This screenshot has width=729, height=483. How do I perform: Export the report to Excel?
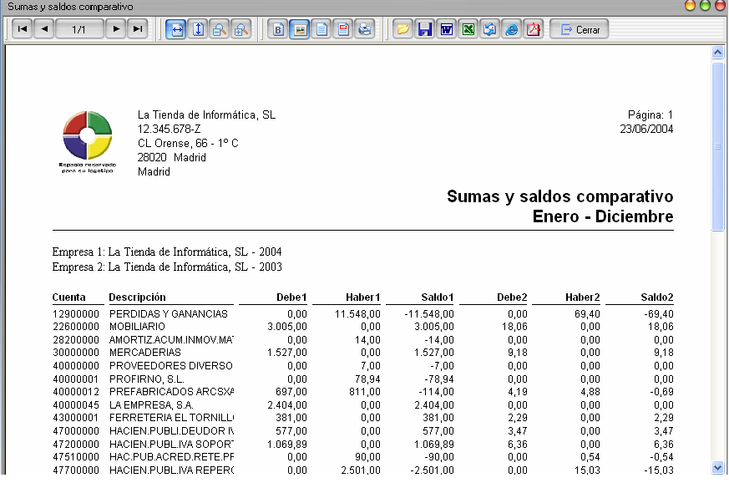pyautogui.click(x=468, y=29)
